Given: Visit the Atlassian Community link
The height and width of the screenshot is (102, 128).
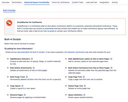Looking at the screenshot, I should coord(76,52).
